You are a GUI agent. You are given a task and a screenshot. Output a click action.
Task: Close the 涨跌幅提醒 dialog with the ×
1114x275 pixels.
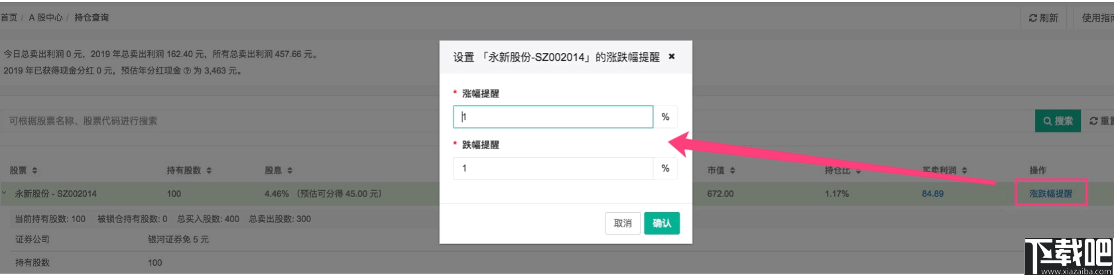[672, 57]
